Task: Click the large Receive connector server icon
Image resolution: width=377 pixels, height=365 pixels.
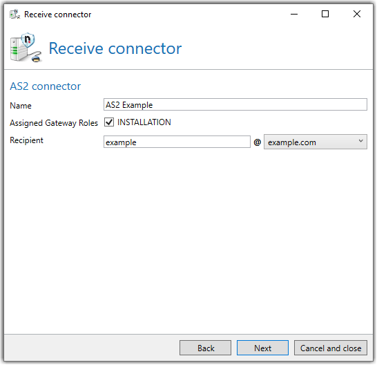Action: (x=26, y=48)
